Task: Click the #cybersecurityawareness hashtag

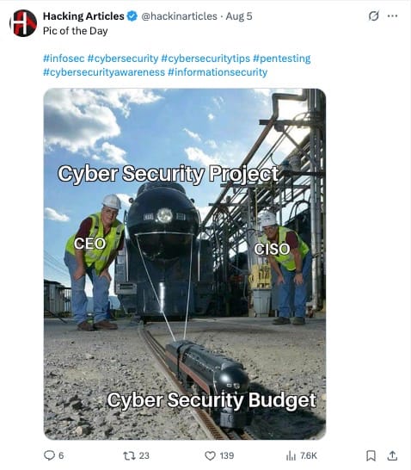Action: click(x=104, y=72)
